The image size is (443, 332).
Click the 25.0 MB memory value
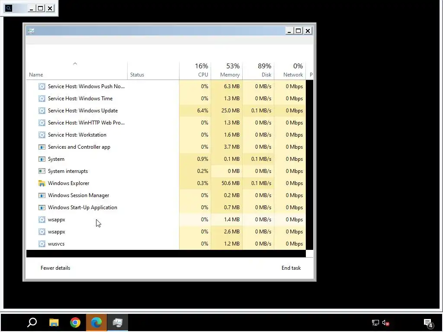tap(231, 111)
